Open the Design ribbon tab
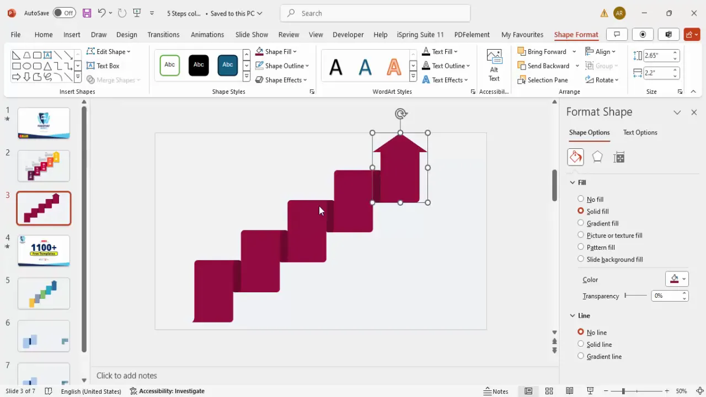Viewport: 706px width, 397px height. (127, 34)
